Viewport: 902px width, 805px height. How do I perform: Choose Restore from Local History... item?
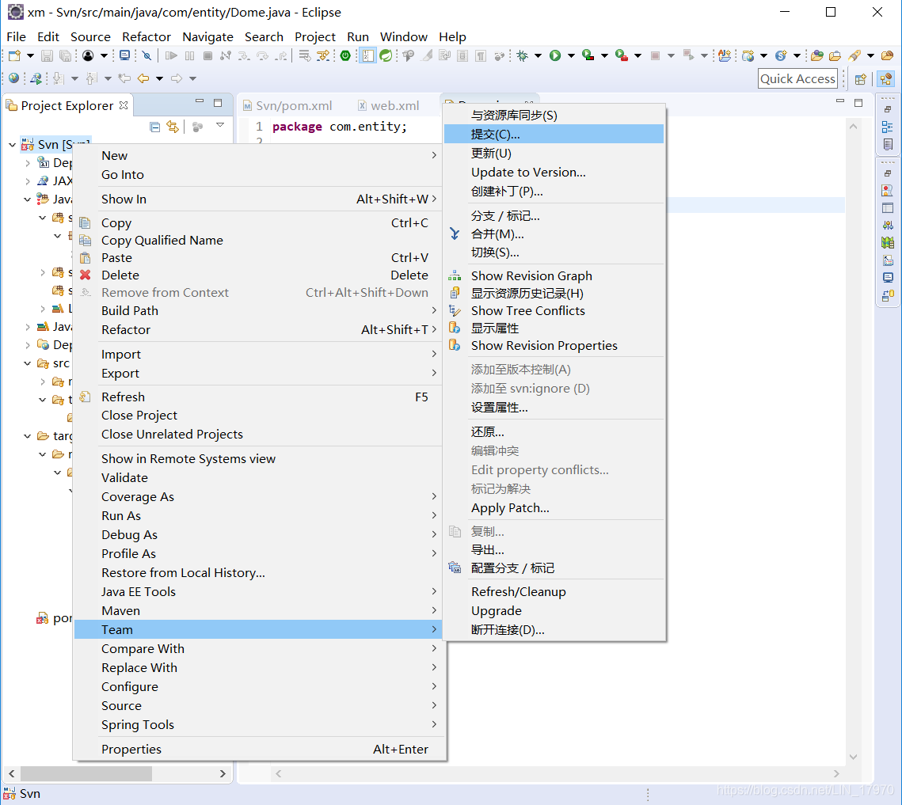[x=257, y=573]
